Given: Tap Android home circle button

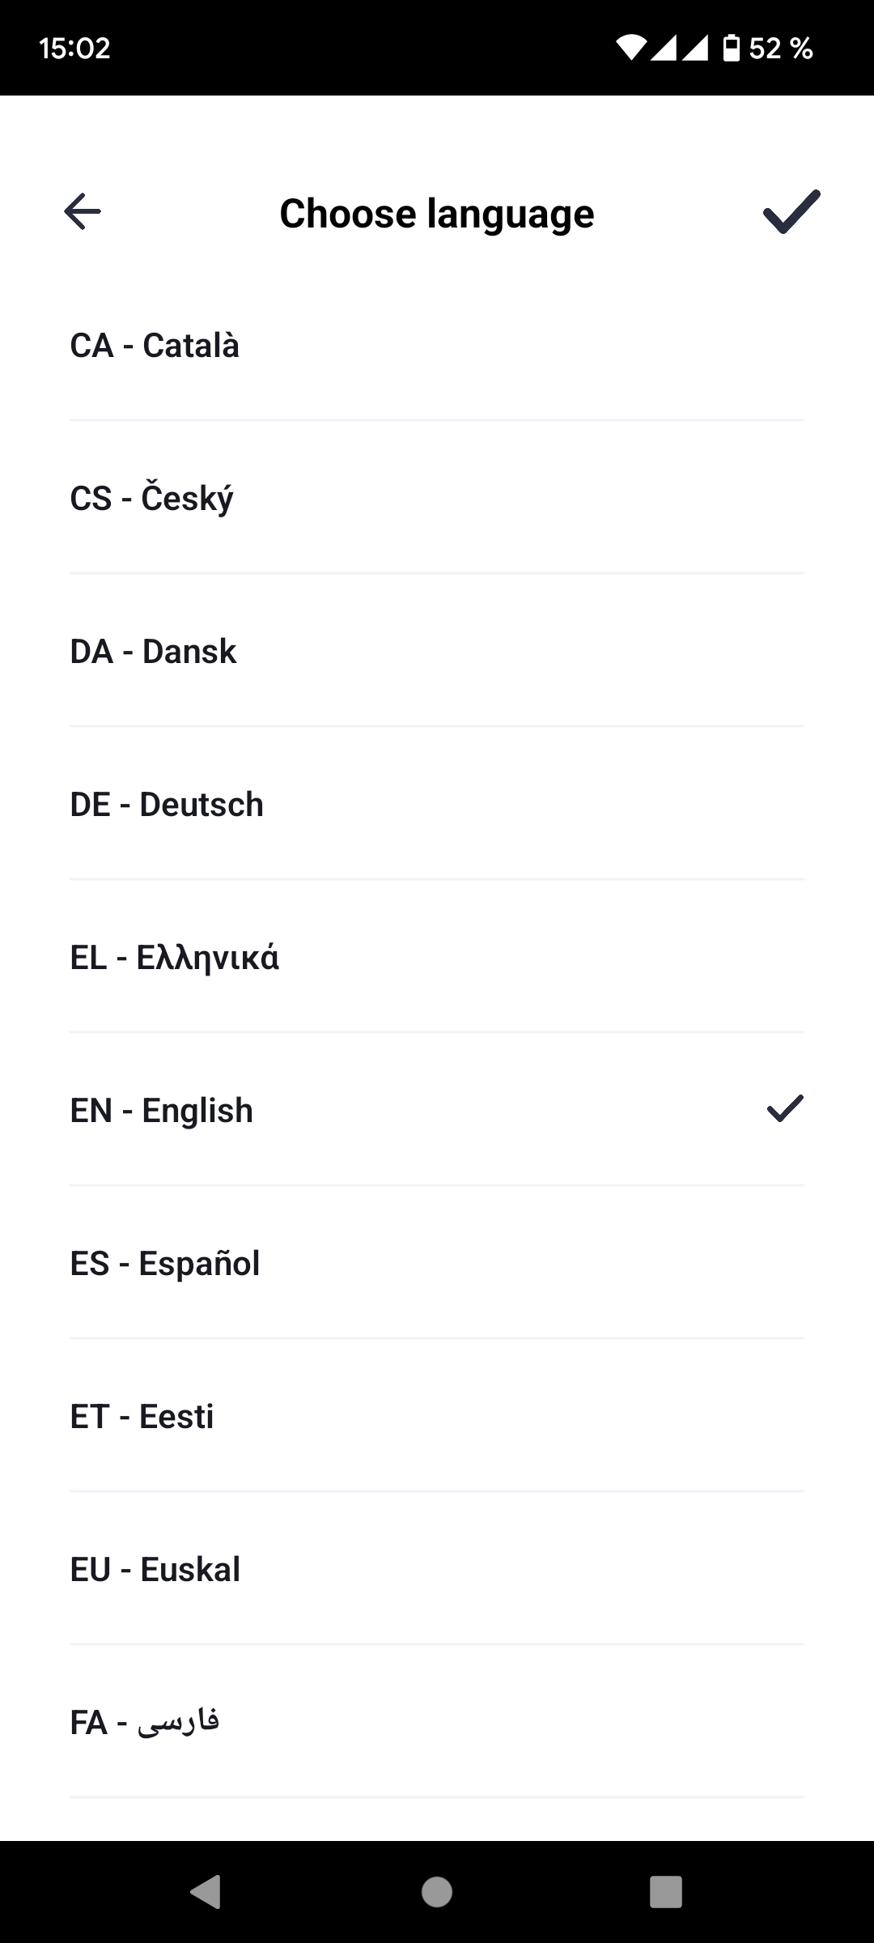Looking at the screenshot, I should click(x=437, y=1892).
